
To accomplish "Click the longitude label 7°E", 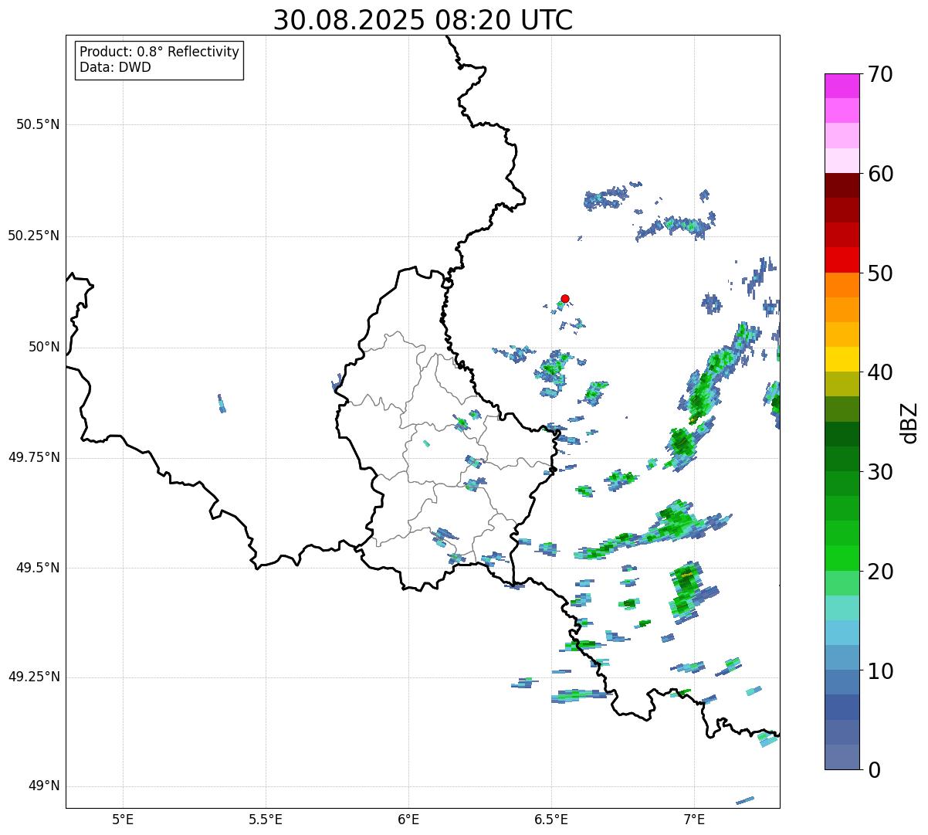I will pyautogui.click(x=694, y=819).
